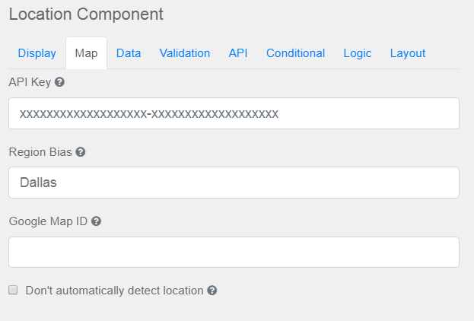Click the Location Component heading

86,14
